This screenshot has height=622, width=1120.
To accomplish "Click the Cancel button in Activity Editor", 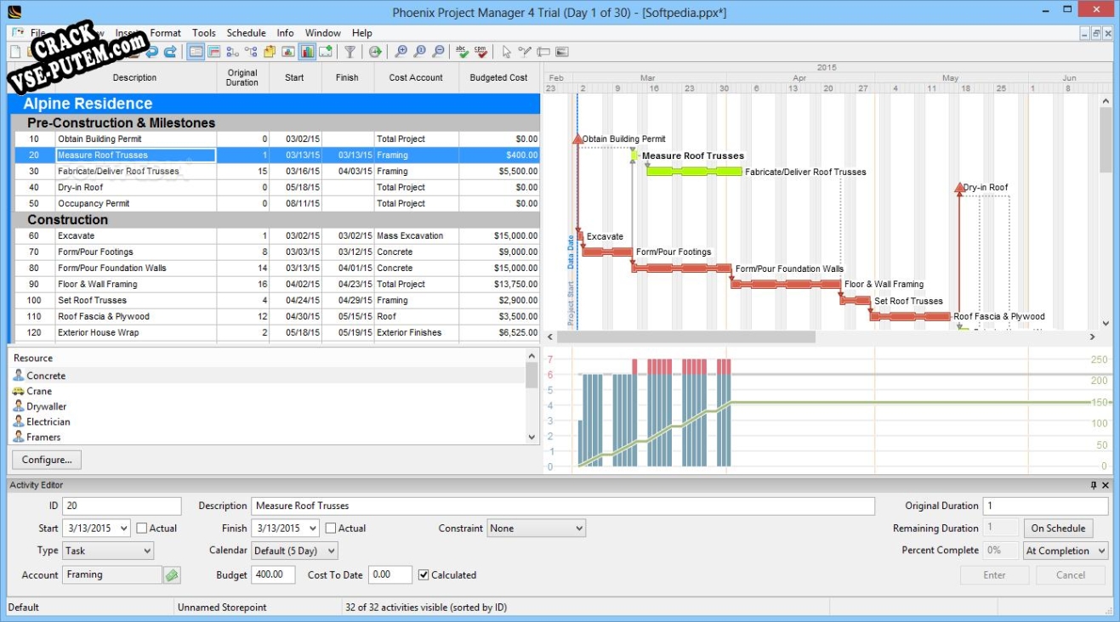I will click(1071, 575).
